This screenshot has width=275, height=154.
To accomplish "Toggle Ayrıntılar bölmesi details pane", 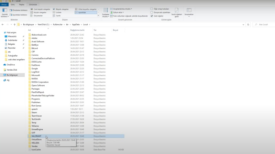I will pyautogui.click(x=19, y=15).
